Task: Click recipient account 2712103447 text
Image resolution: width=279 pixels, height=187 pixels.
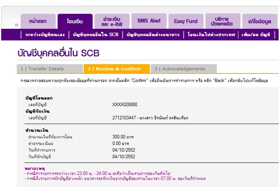Action: pyautogui.click(x=150, y=118)
